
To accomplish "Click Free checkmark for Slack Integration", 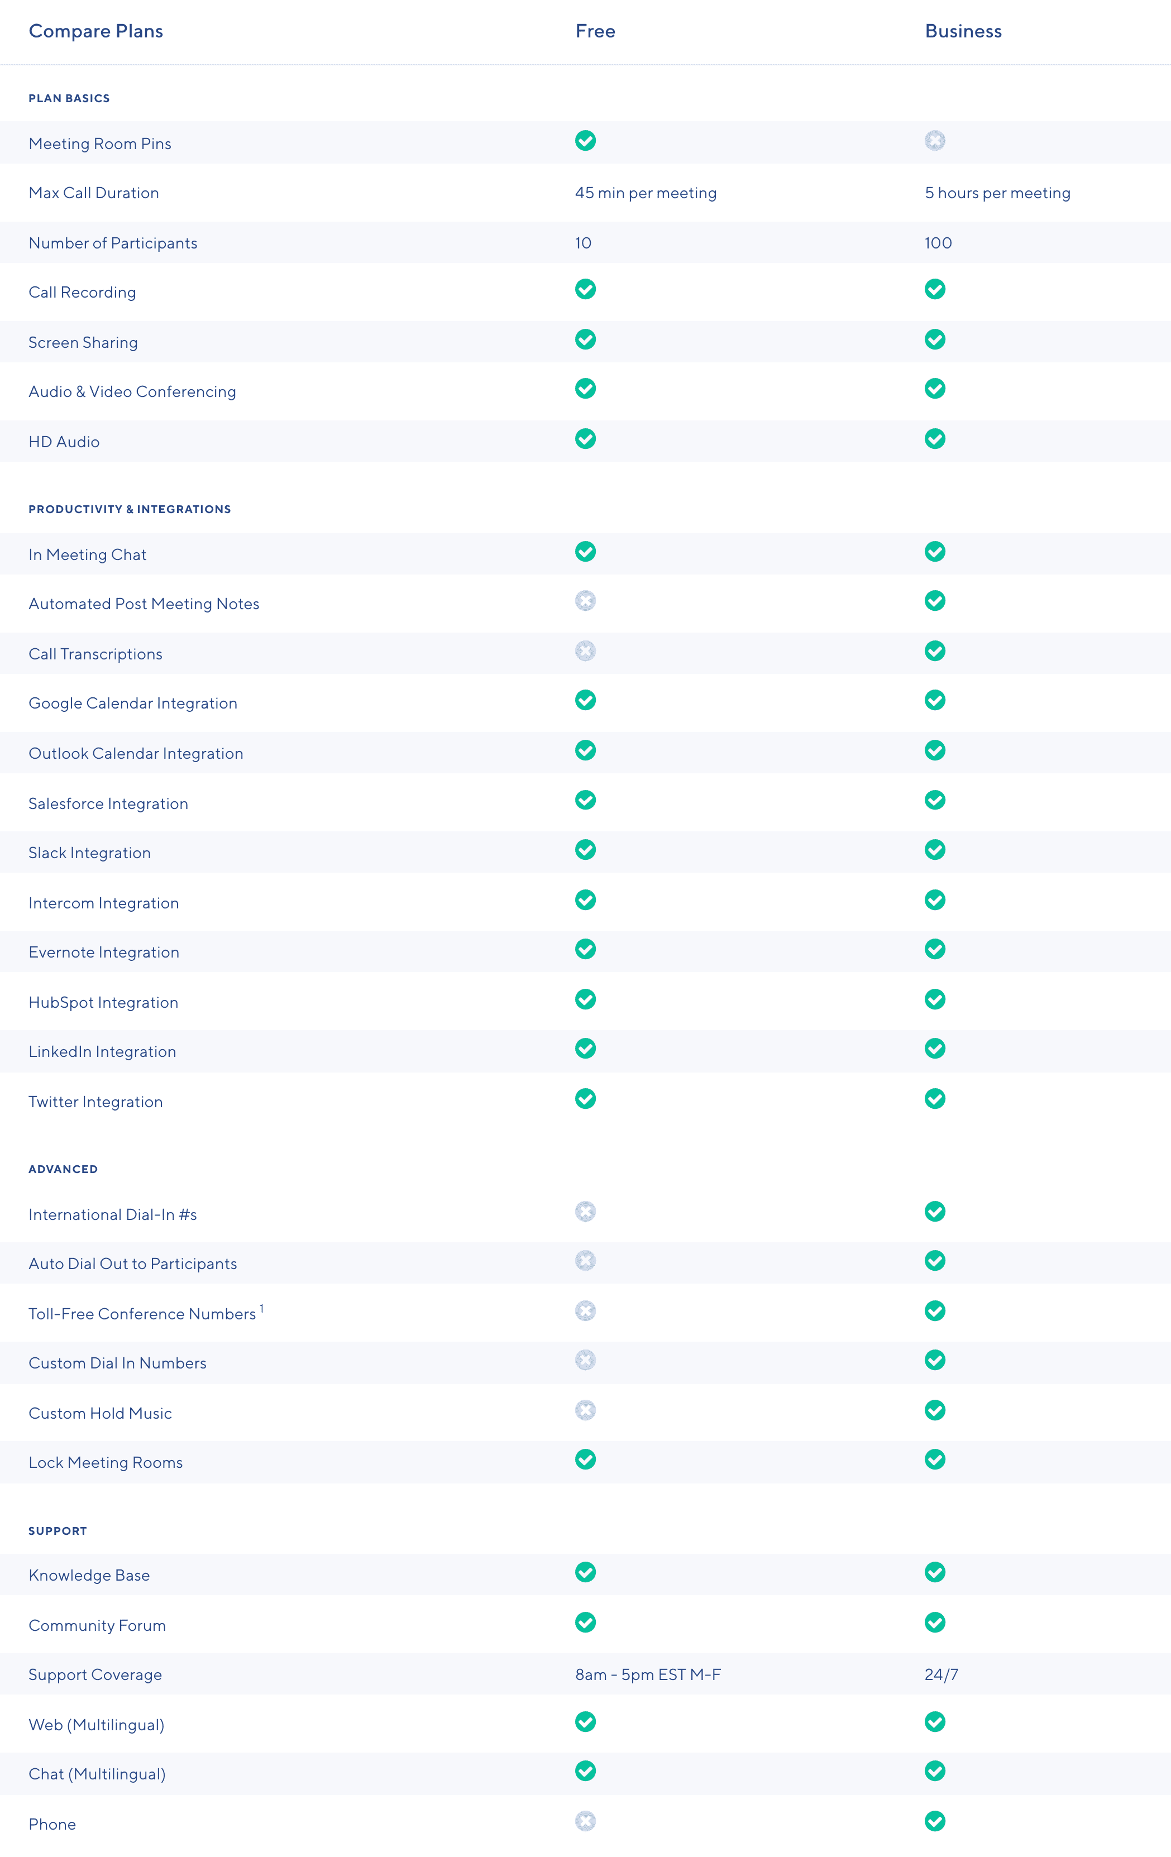I will pyautogui.click(x=585, y=850).
